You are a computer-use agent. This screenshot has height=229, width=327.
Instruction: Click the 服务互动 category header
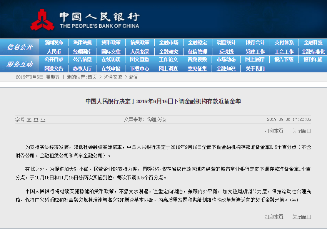[20, 64]
